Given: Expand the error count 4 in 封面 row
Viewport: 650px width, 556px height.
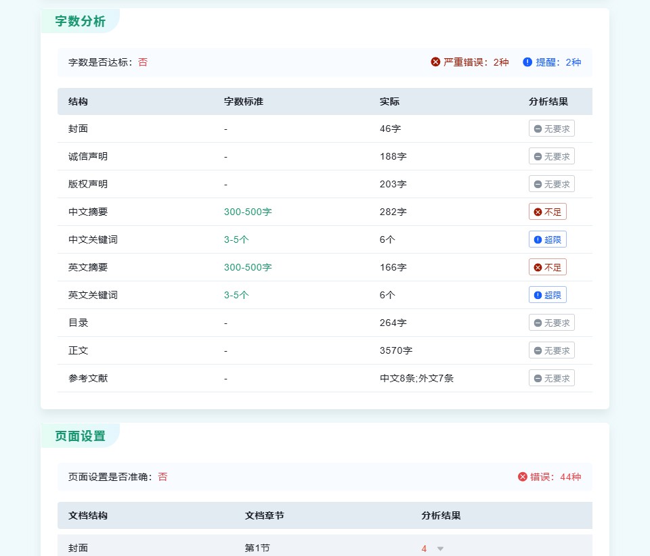Looking at the screenshot, I should coord(424,549).
